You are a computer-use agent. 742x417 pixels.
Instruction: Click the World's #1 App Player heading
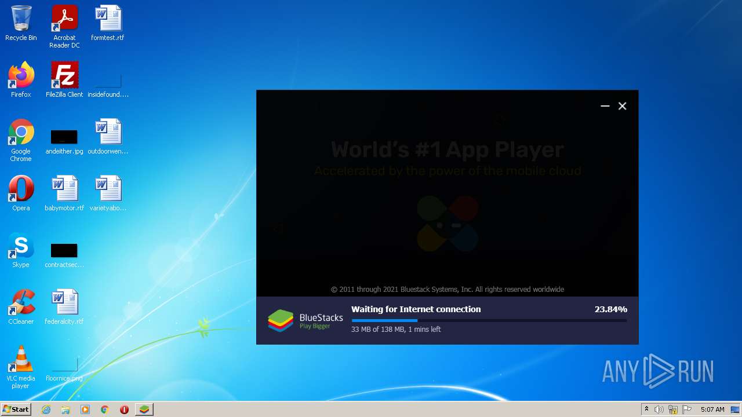point(448,150)
